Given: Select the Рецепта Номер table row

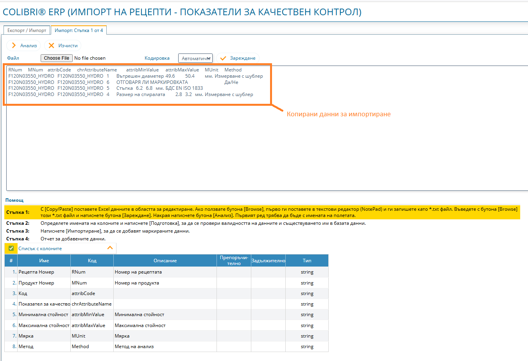Looking at the screenshot, I should (x=166, y=272).
